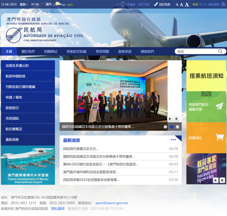Open the 隱私聲明 footer link
The height and width of the screenshot is (216, 227).
pyautogui.click(x=58, y=208)
